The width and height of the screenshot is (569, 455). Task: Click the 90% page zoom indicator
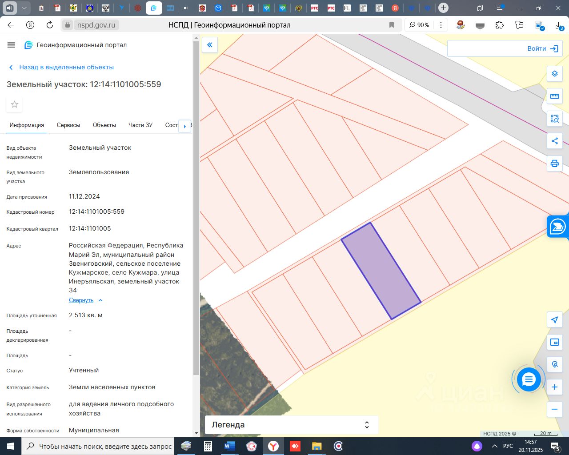coord(420,25)
